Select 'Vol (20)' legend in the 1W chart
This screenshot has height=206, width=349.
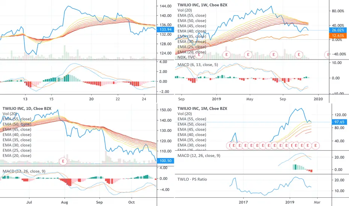(185, 10)
